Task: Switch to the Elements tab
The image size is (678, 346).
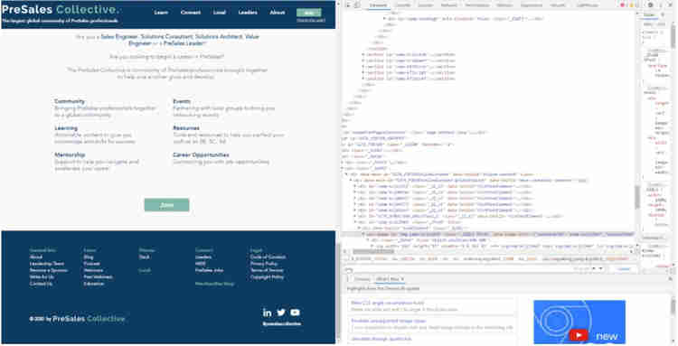Action: pos(379,5)
